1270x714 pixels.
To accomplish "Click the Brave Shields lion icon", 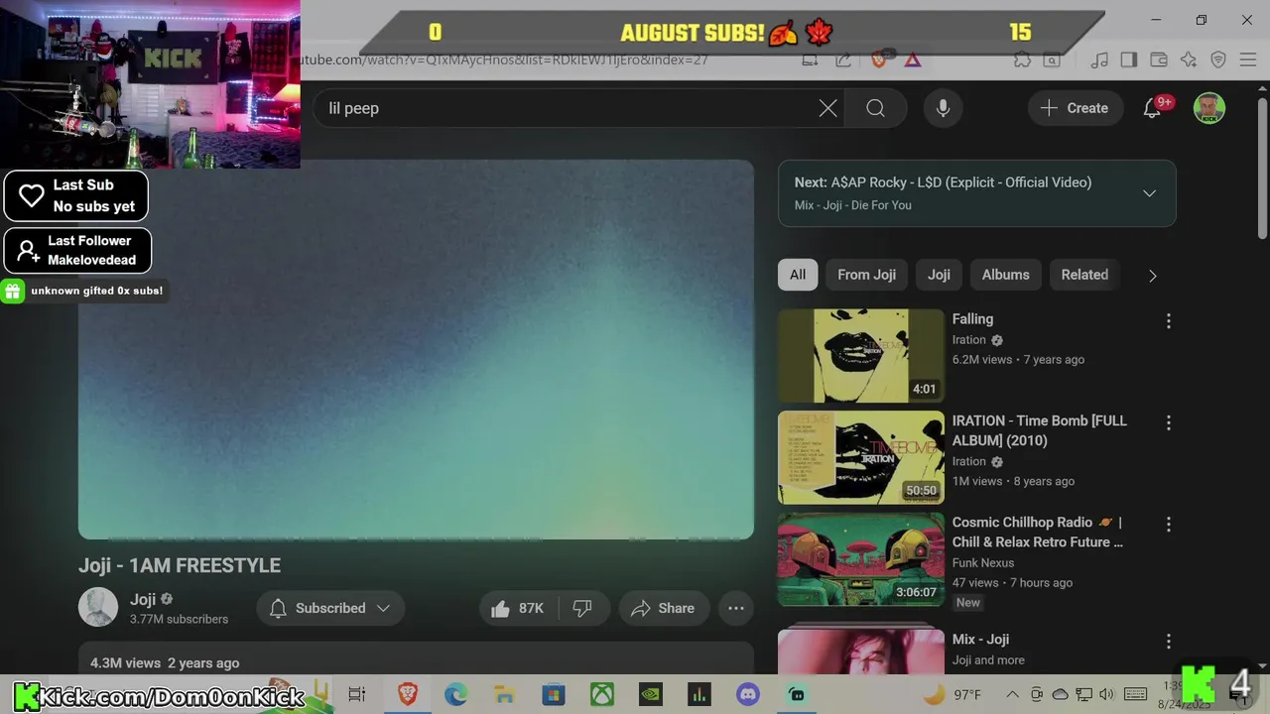I will click(x=879, y=59).
